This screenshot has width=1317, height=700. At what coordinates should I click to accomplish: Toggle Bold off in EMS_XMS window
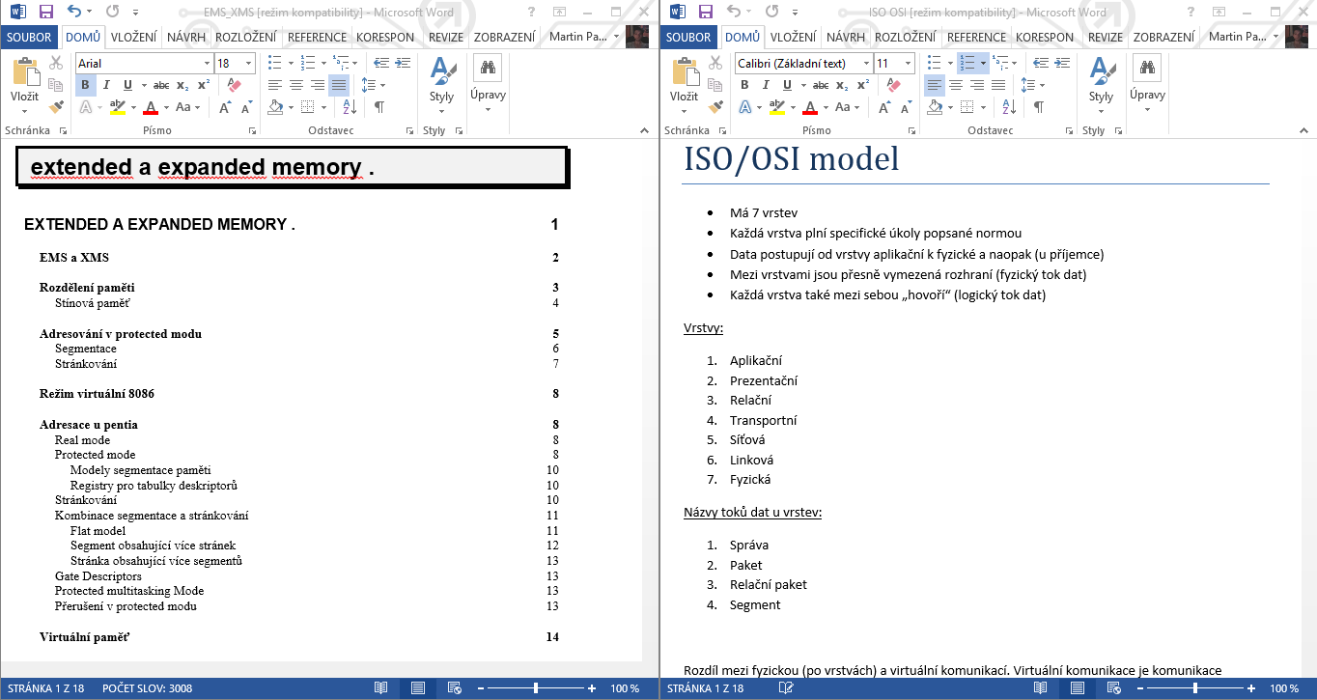tap(85, 85)
